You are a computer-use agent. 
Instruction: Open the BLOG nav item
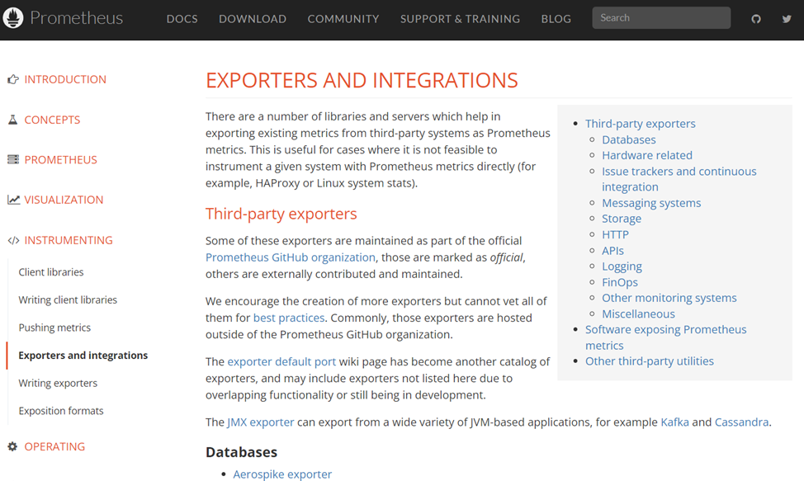(x=556, y=19)
